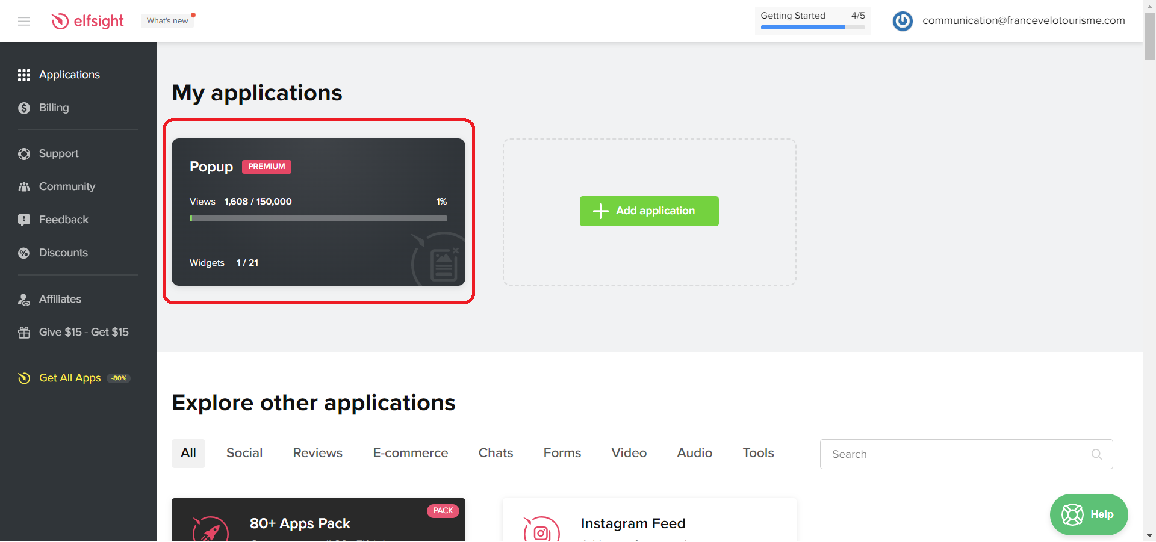
Task: Click the Elfsight logo
Action: (88, 21)
